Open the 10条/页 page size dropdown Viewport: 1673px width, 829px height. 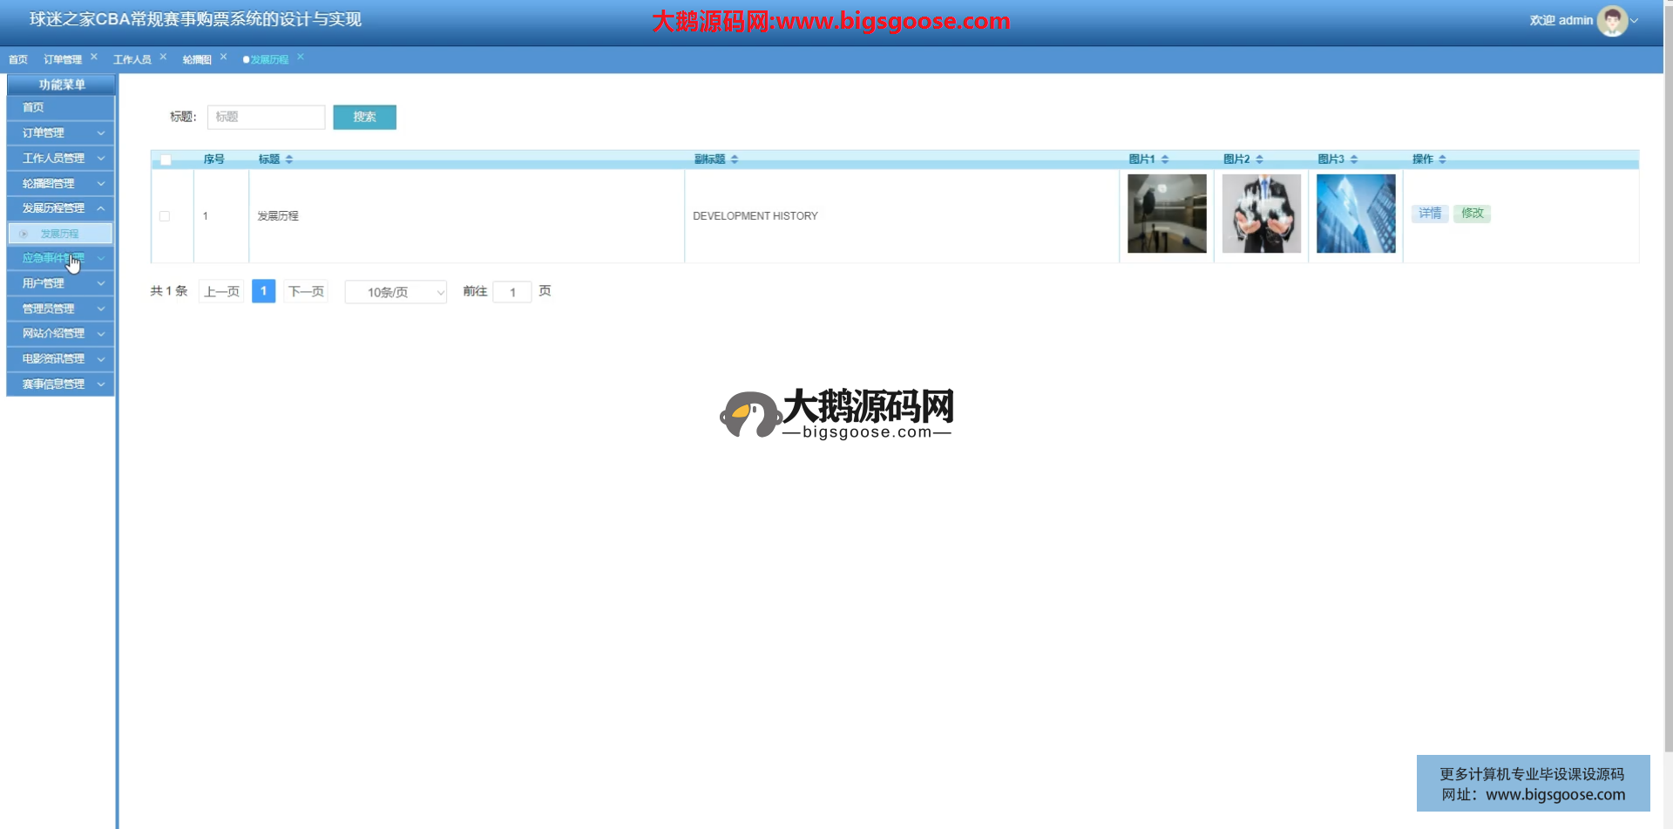click(396, 292)
